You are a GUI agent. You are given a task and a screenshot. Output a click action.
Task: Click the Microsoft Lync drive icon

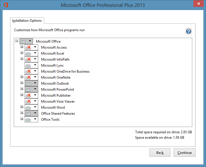point(28,65)
